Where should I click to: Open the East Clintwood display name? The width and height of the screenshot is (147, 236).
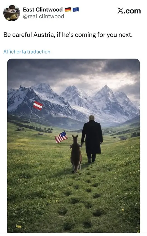43,10
